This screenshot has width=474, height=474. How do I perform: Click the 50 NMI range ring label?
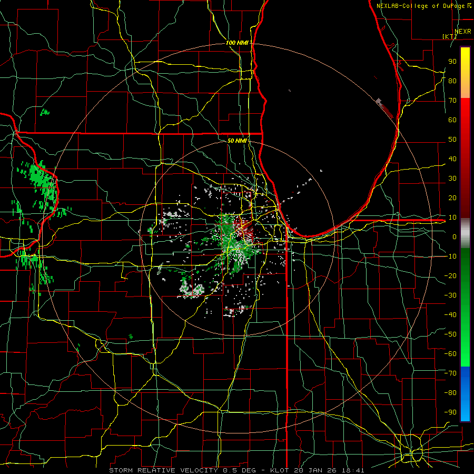pos(237,141)
